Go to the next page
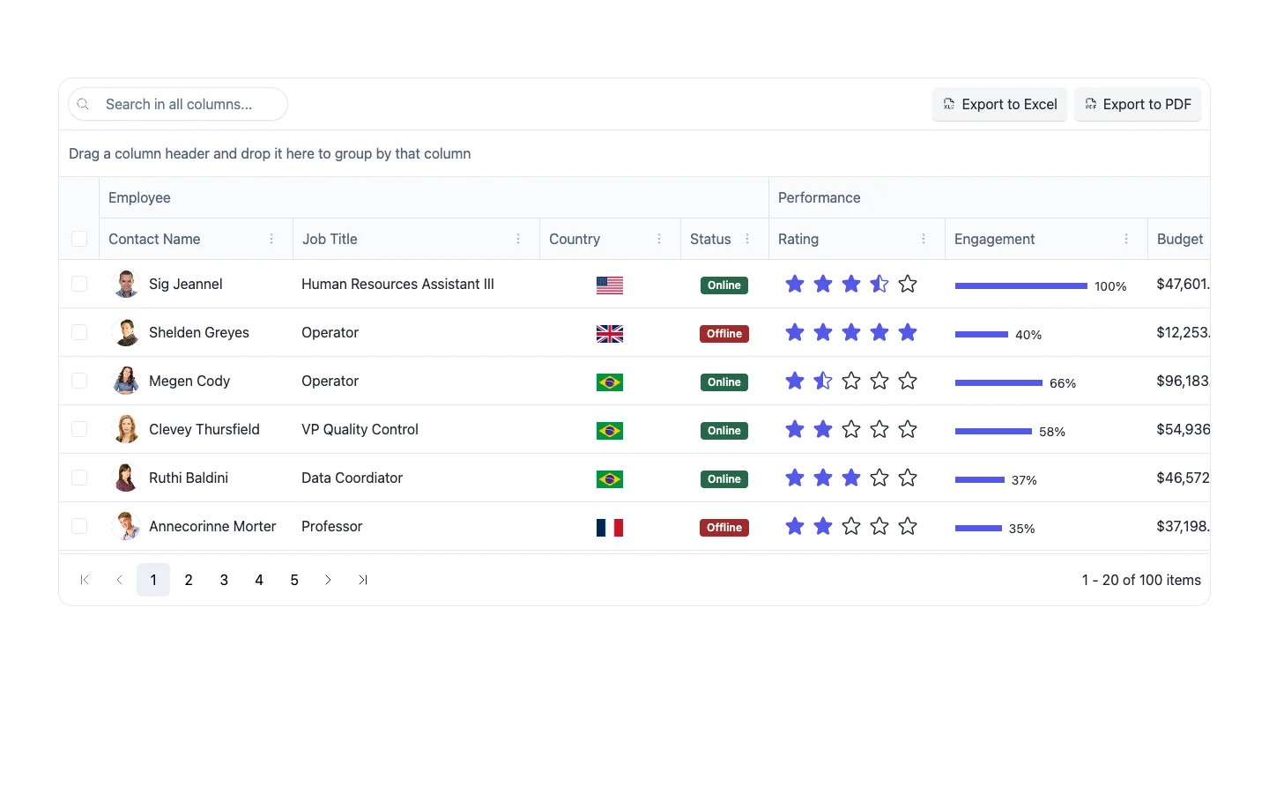Image resolution: width=1269 pixels, height=793 pixels. pos(328,580)
